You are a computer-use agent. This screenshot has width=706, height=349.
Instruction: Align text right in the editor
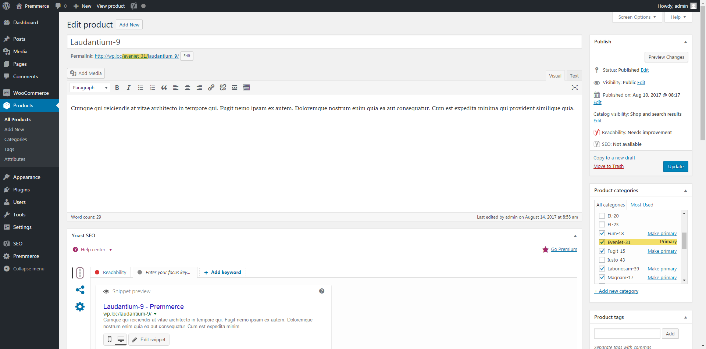pos(199,87)
